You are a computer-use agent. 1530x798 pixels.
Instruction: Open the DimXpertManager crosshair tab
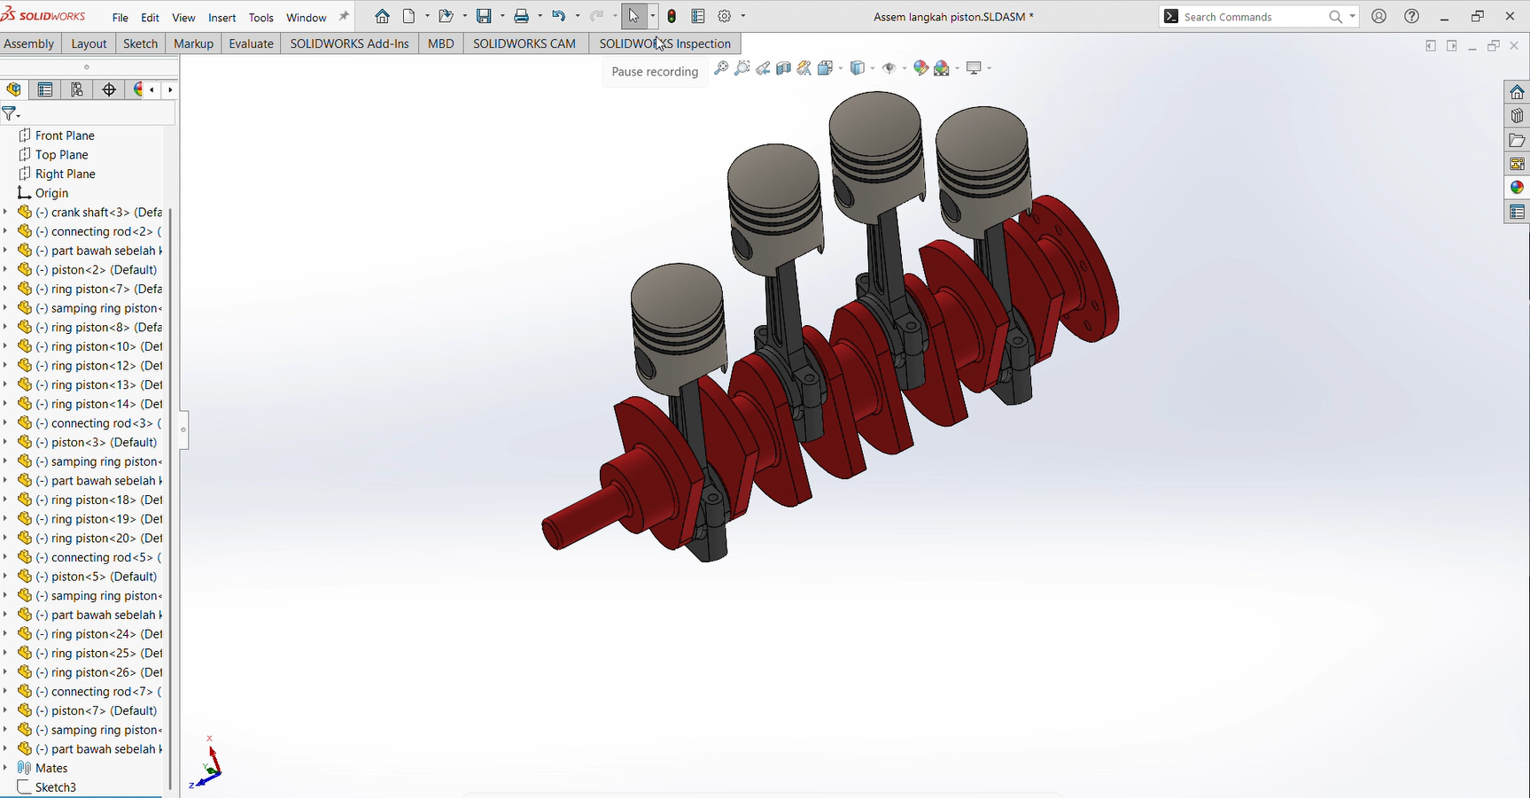[x=109, y=89]
